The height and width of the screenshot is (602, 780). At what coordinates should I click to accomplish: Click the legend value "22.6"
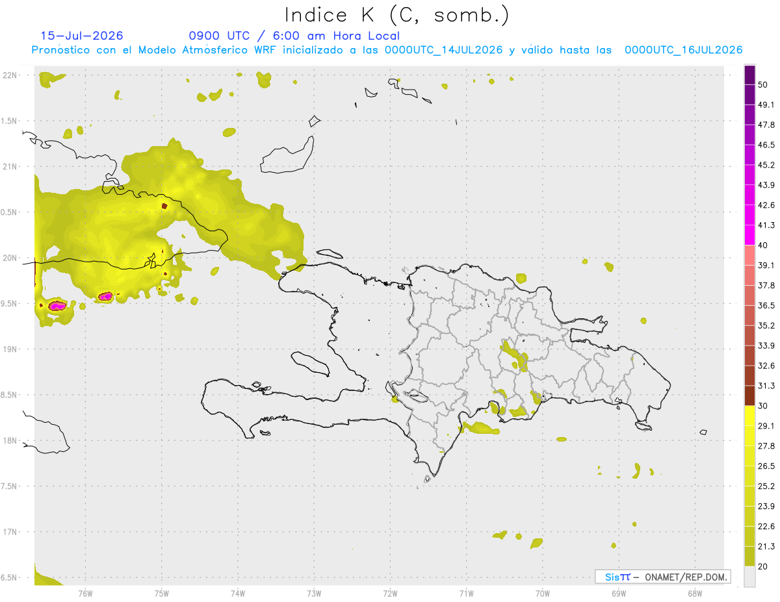pos(766,527)
